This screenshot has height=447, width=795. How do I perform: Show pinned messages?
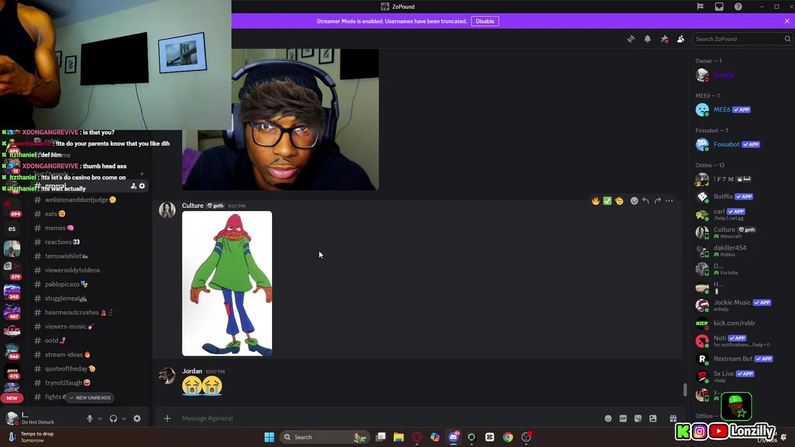[664, 39]
